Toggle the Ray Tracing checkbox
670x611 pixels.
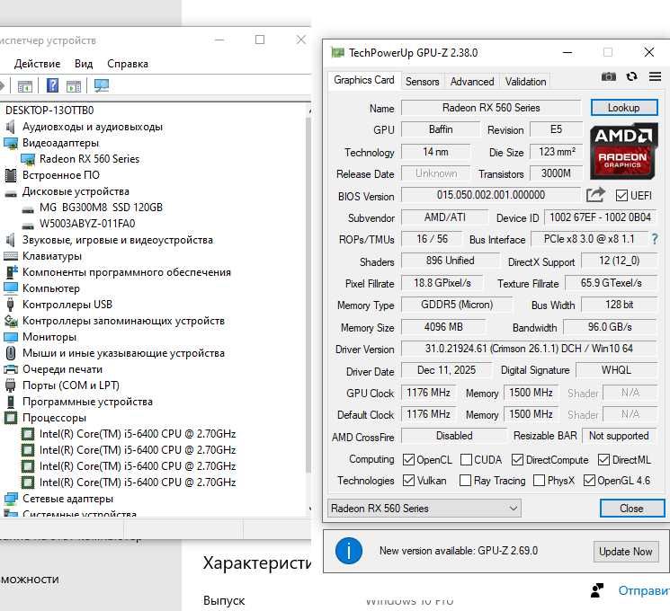(x=465, y=481)
